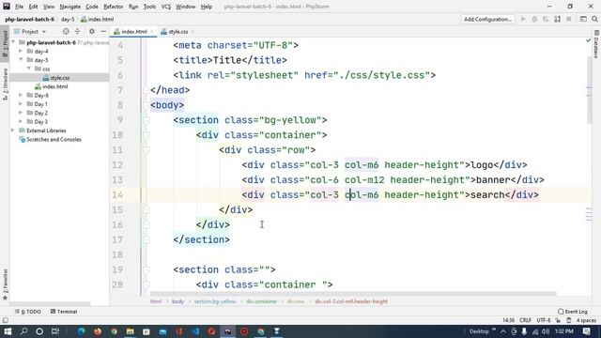The image size is (601, 338).
Task: Click the fold marker on line 20
Action: 146,284
